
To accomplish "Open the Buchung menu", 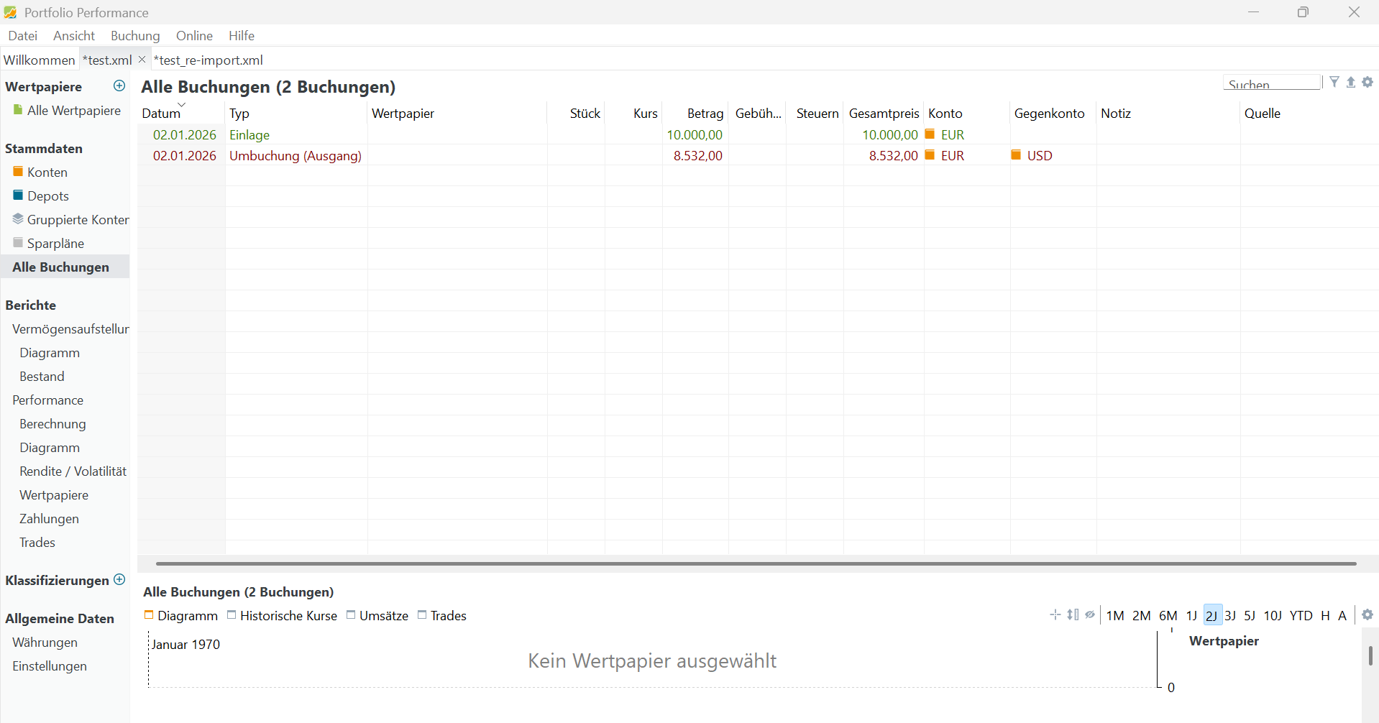I will click(x=135, y=36).
